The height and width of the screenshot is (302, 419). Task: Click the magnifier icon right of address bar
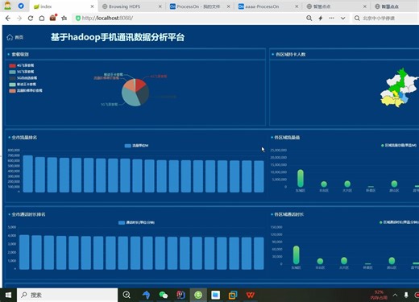(x=309, y=18)
